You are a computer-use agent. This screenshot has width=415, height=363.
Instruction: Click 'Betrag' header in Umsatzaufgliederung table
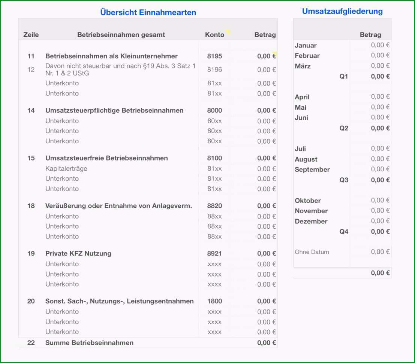(370, 34)
